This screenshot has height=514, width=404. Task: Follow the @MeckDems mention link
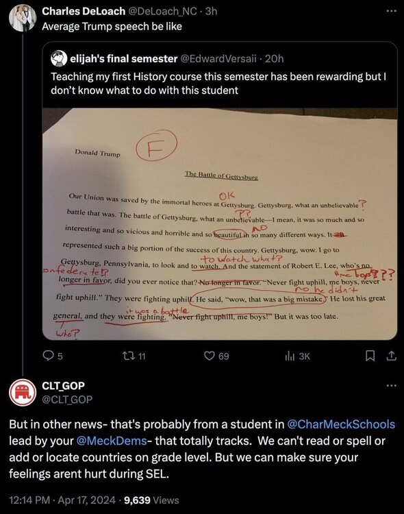pos(112,441)
